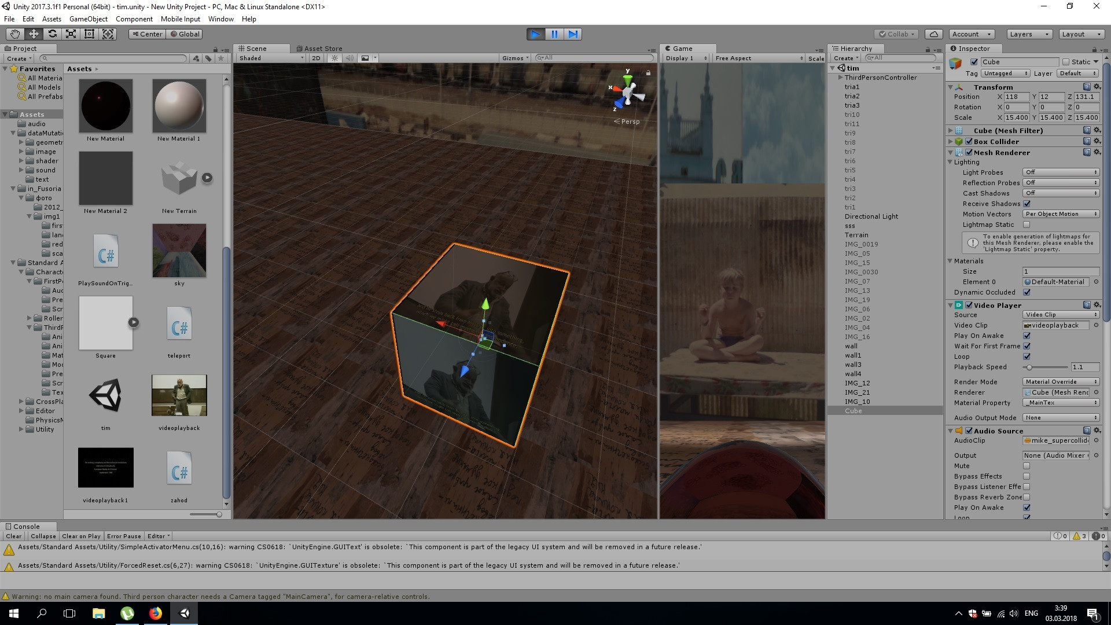Open the cloud services icon

coord(934,34)
